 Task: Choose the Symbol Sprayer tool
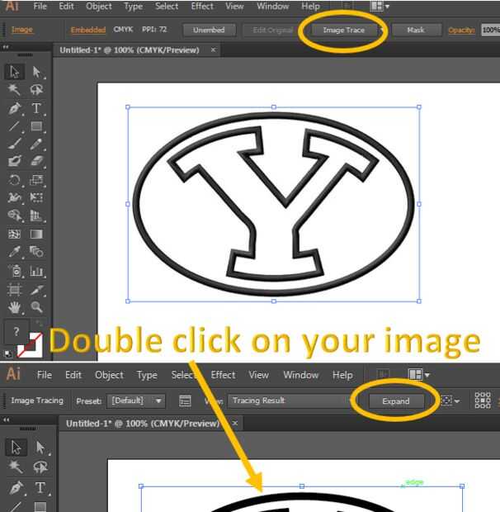(x=14, y=271)
